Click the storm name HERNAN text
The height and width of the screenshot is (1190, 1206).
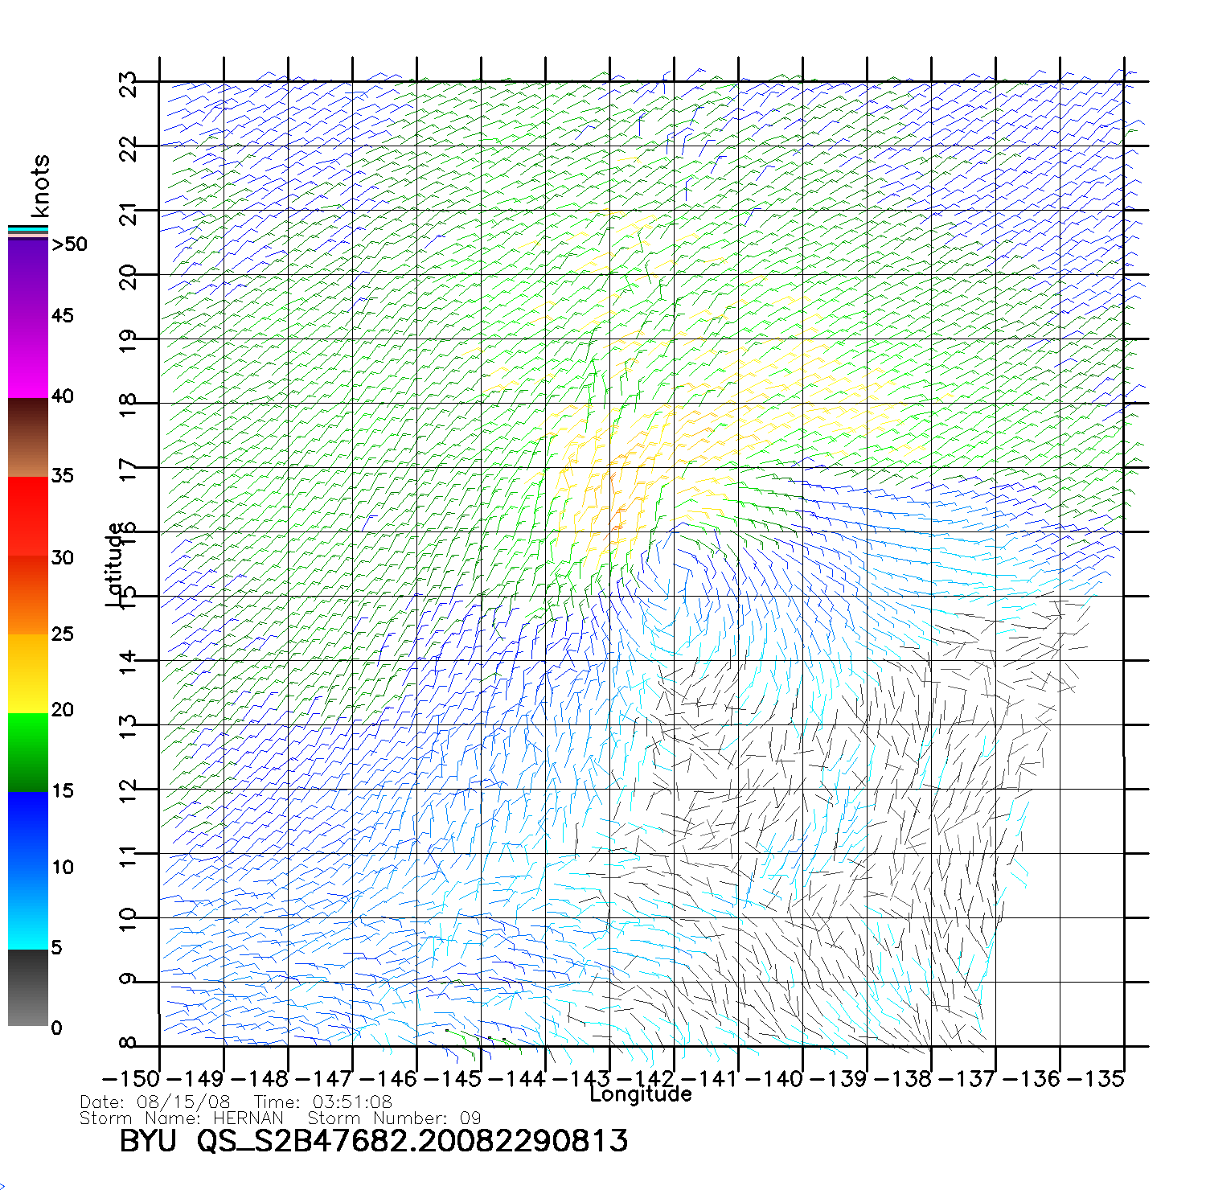point(248,1118)
